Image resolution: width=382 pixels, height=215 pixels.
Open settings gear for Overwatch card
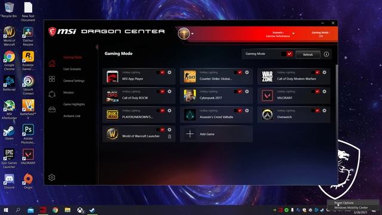pos(324,110)
